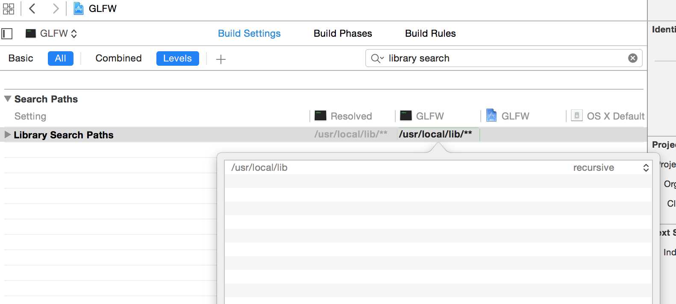Open the search options magnifier menu
The width and height of the screenshot is (676, 304).
coord(377,58)
